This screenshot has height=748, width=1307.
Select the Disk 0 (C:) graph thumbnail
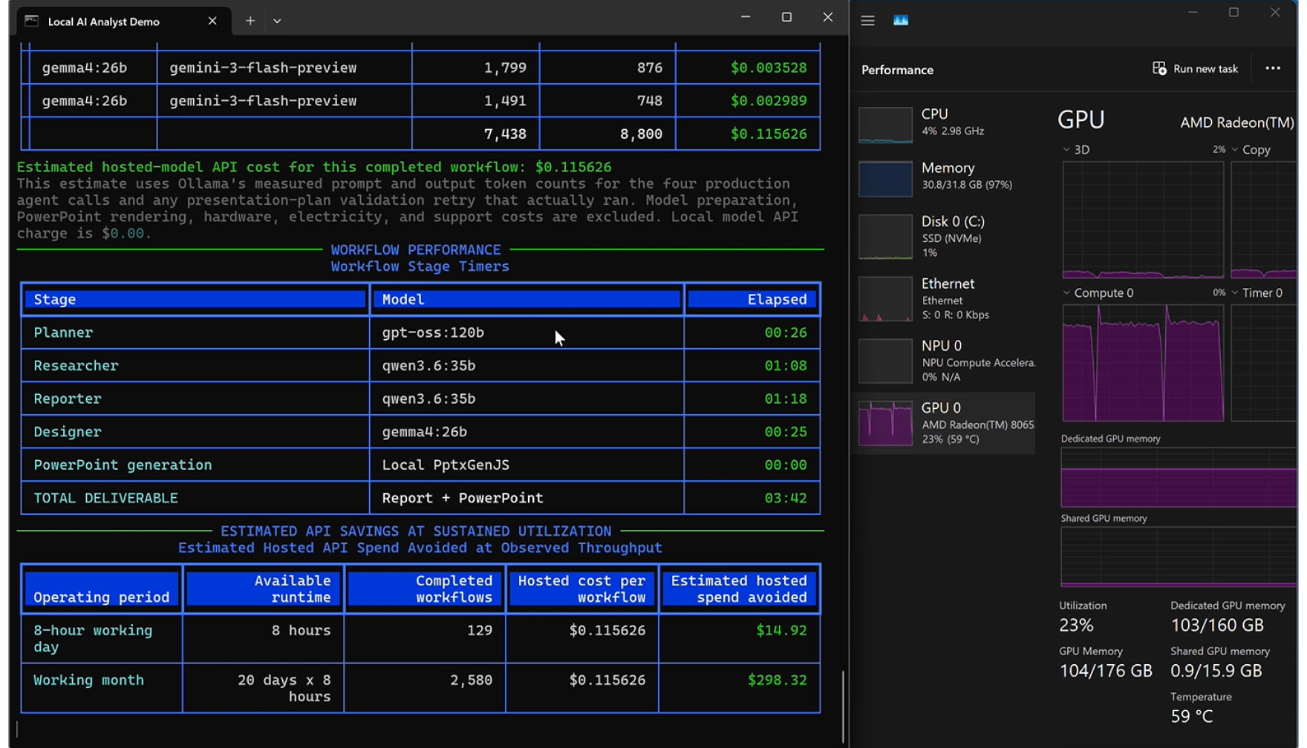click(885, 237)
